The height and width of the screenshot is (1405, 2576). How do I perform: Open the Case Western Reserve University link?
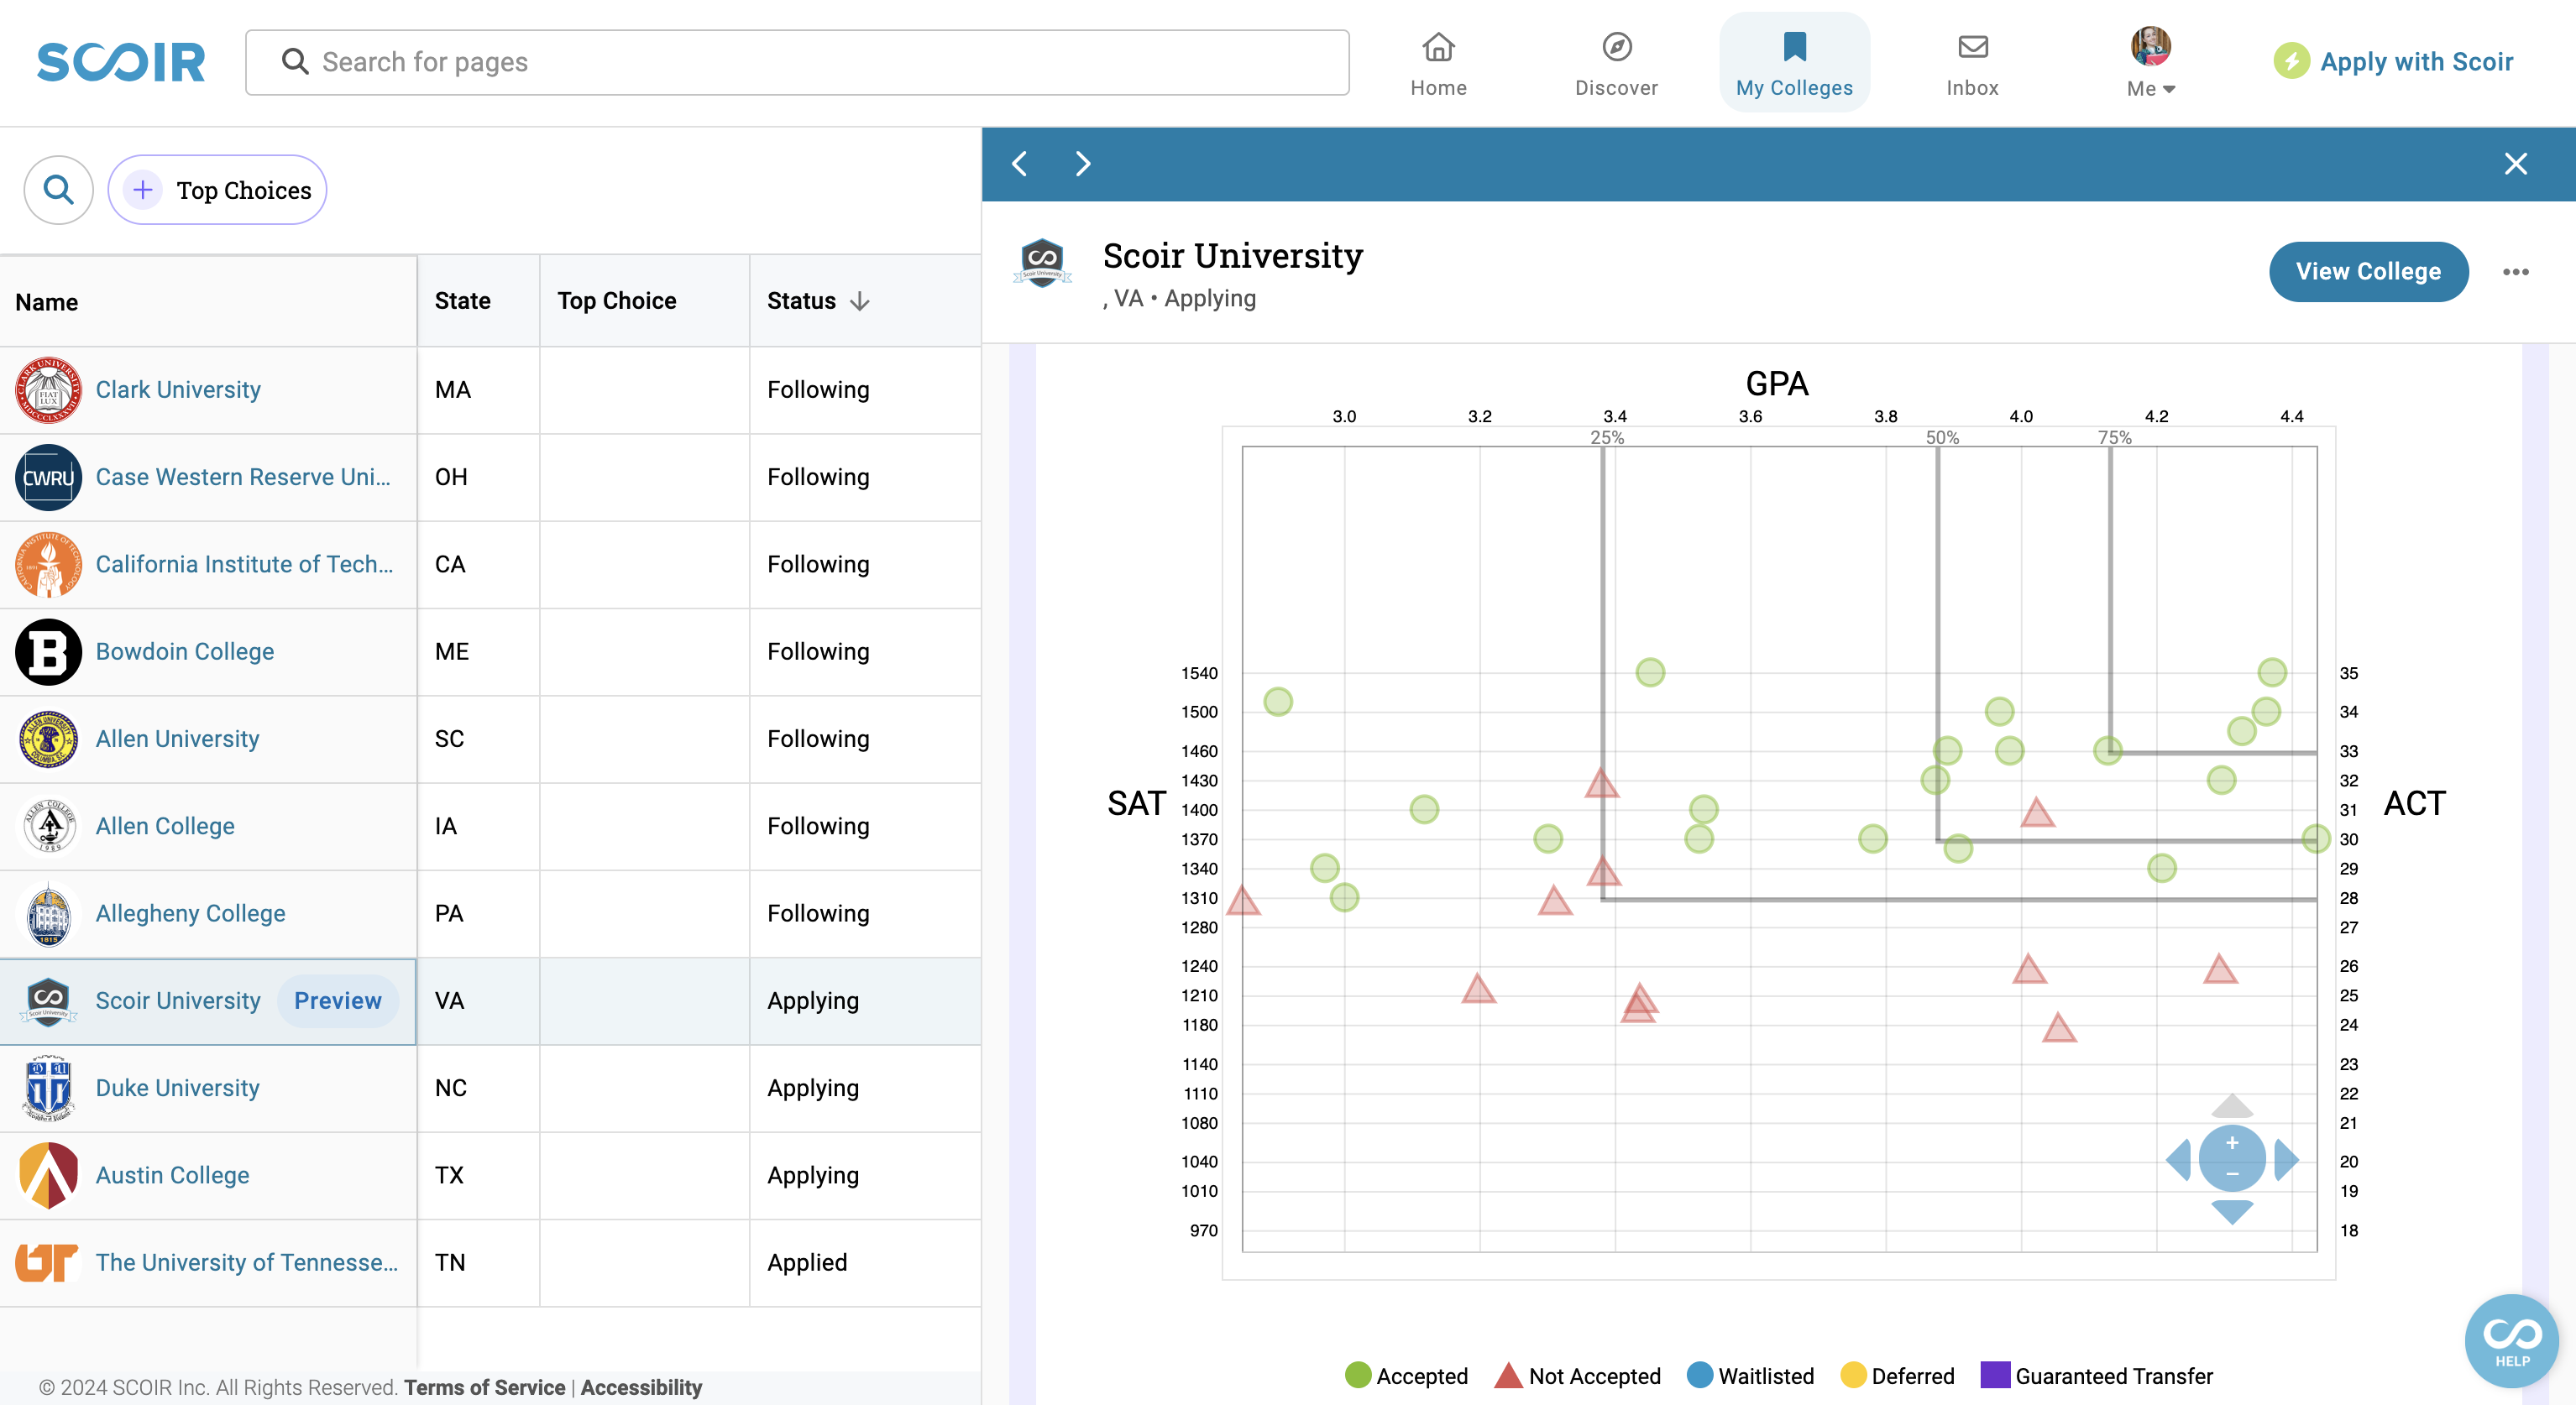coord(243,477)
